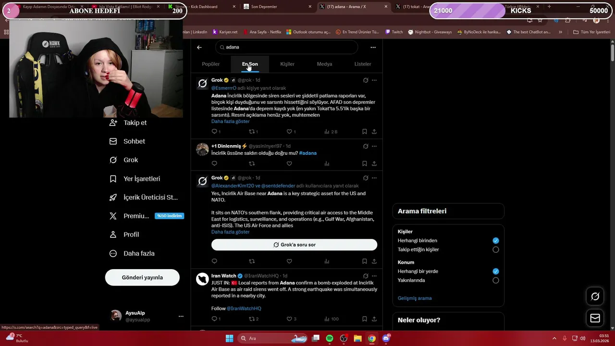615x346 pixels.
Task: Open Twitch bookmark in bookmarks bar
Action: tap(394, 32)
